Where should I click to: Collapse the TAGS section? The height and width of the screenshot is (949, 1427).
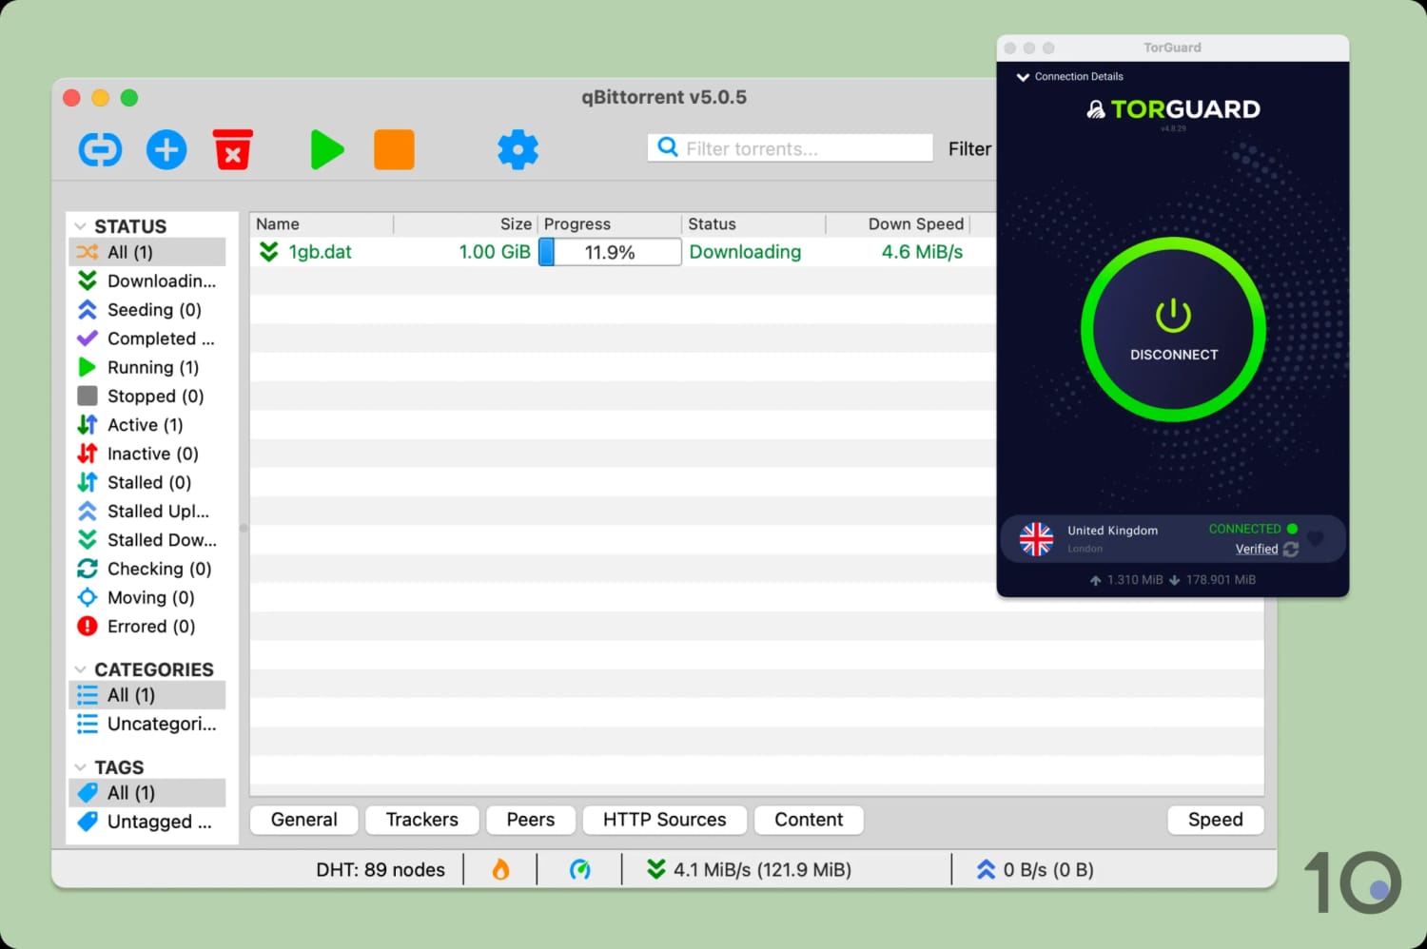[x=80, y=766]
